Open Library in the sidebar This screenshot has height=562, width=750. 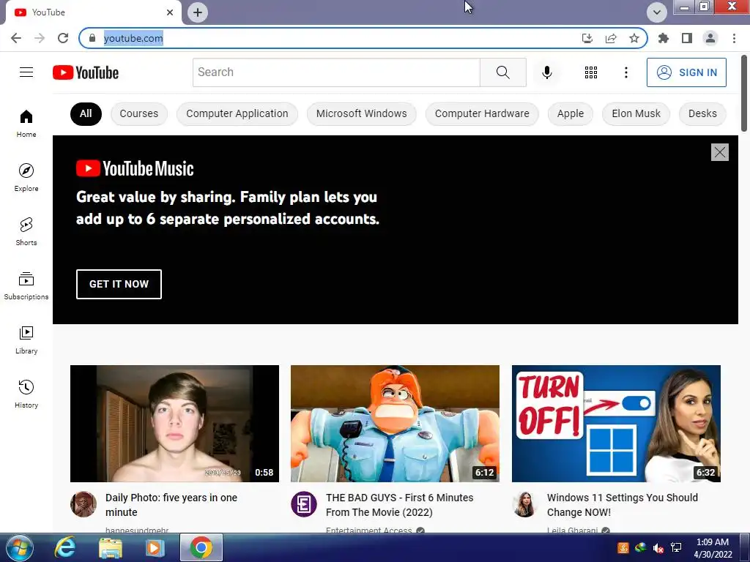point(26,340)
